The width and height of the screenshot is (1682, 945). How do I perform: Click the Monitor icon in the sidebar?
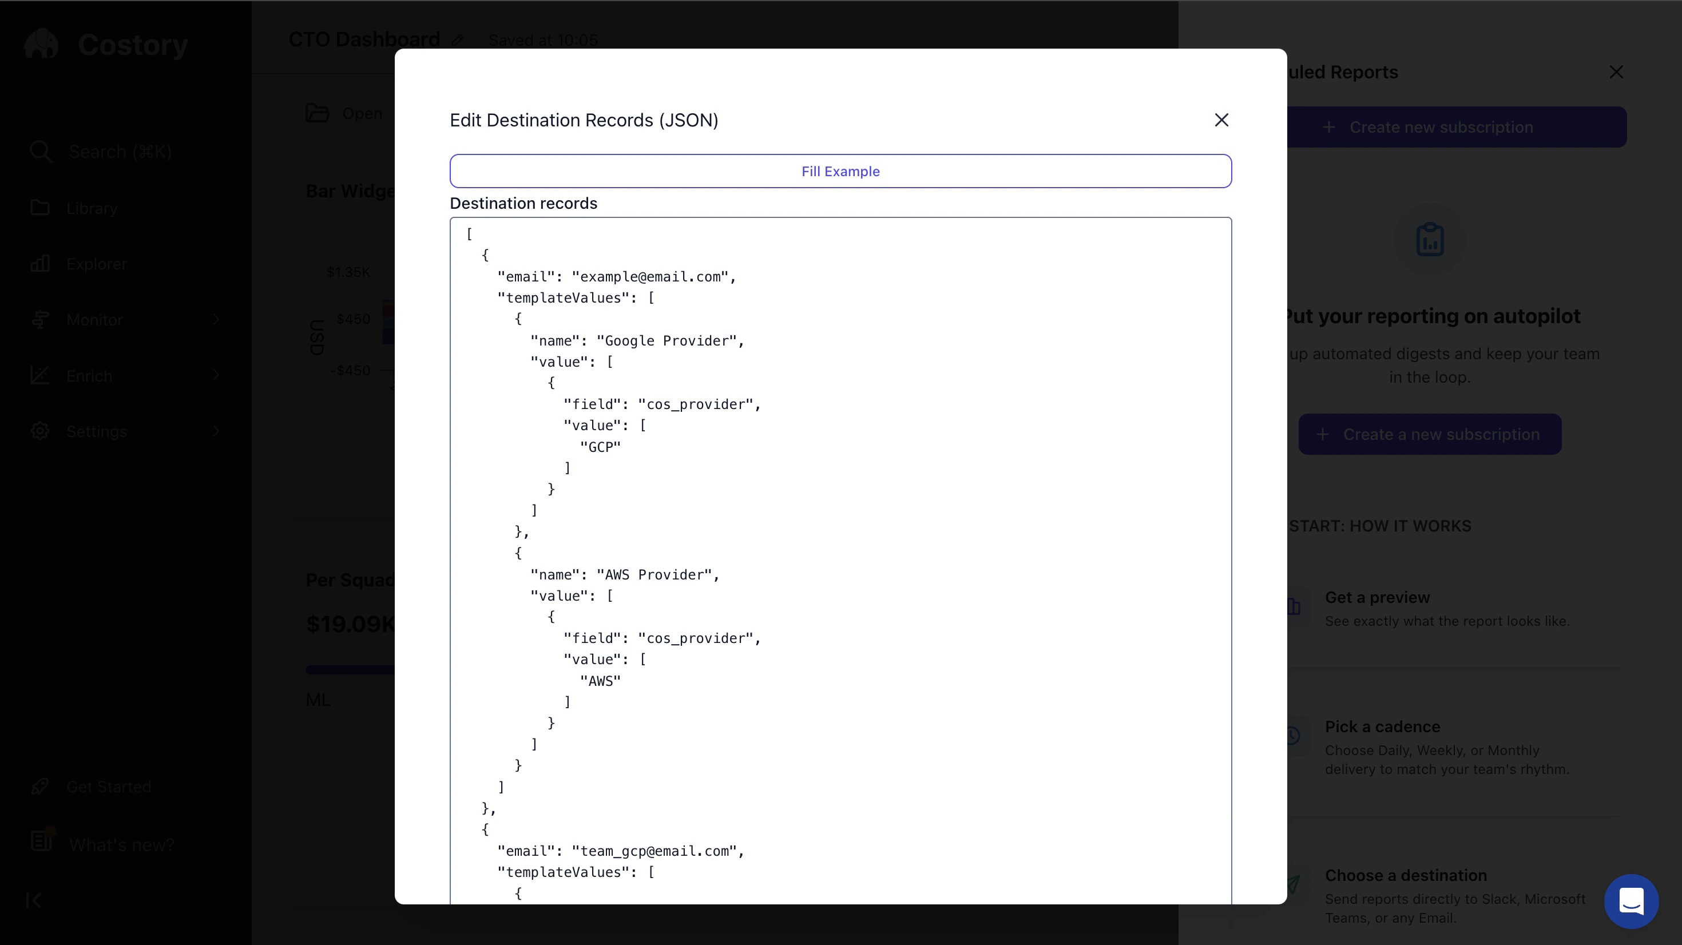[40, 319]
